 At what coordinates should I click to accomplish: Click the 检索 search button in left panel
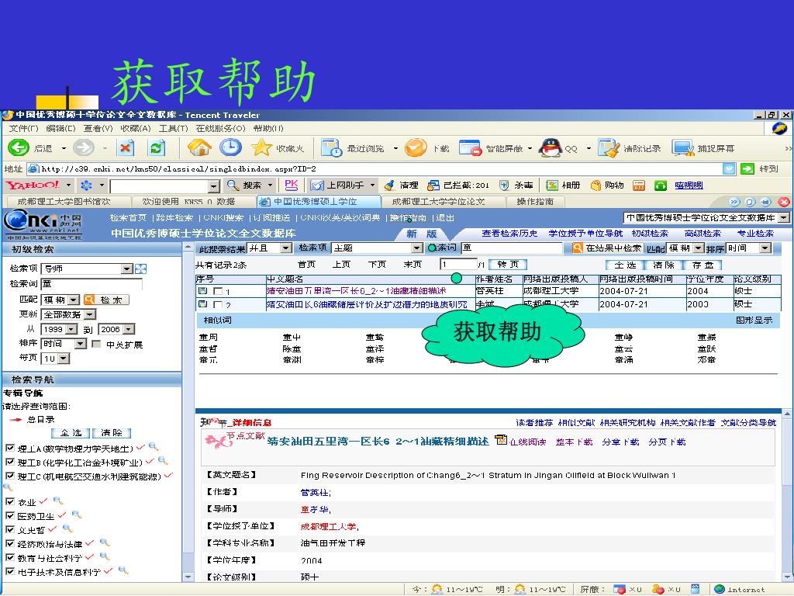pyautogui.click(x=106, y=300)
